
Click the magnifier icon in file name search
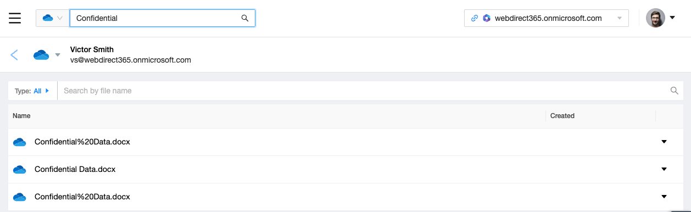point(675,91)
